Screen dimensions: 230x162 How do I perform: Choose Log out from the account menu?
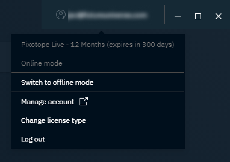[x=33, y=139]
